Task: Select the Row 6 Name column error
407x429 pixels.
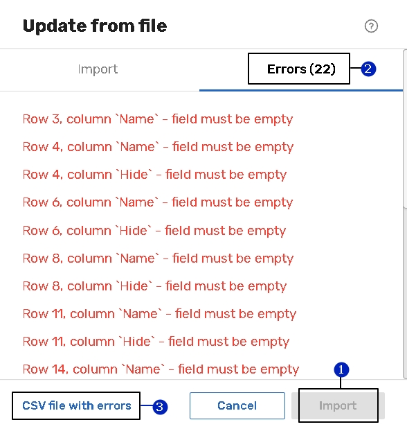Action: [x=158, y=202]
